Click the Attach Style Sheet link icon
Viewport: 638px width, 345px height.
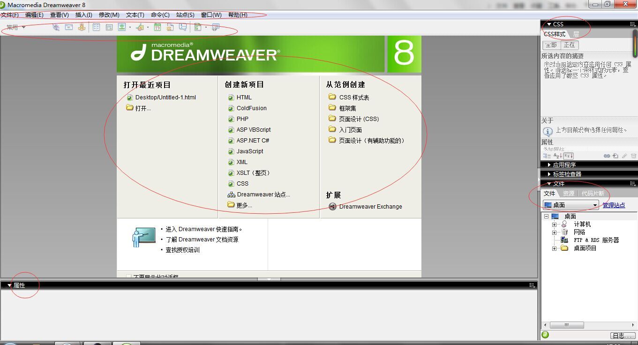(607, 156)
